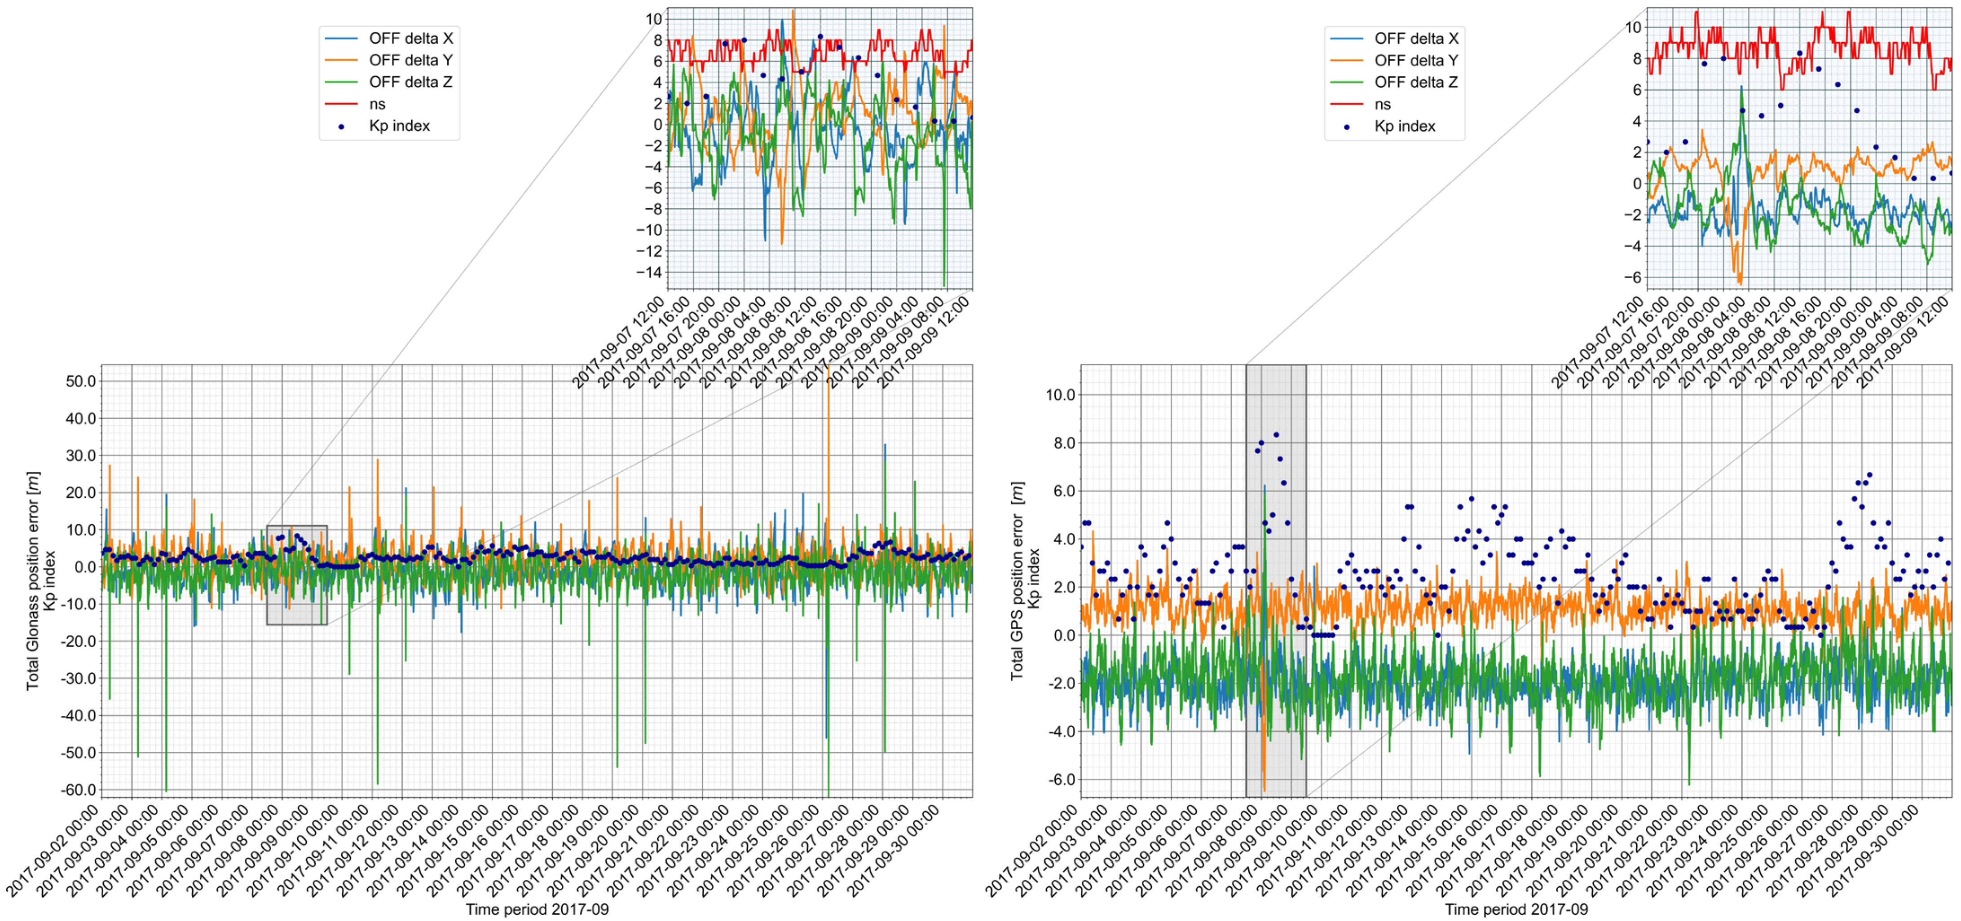Screen dimensions: 1961x921
Task: Select the gray shaded zoom band on GPS plot
Action: tap(1276, 581)
